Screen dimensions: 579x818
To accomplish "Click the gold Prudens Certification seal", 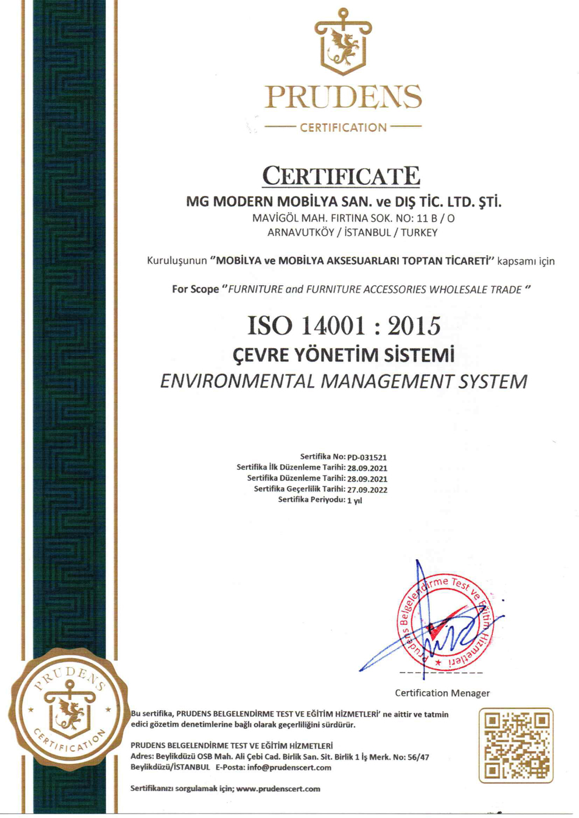I will pyautogui.click(x=69, y=710).
